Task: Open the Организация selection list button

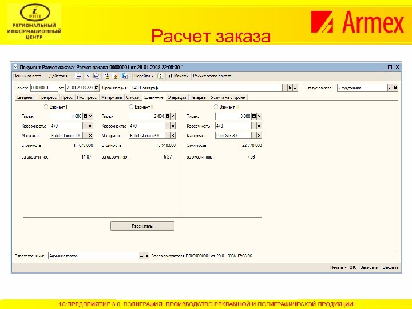Action: (284, 88)
